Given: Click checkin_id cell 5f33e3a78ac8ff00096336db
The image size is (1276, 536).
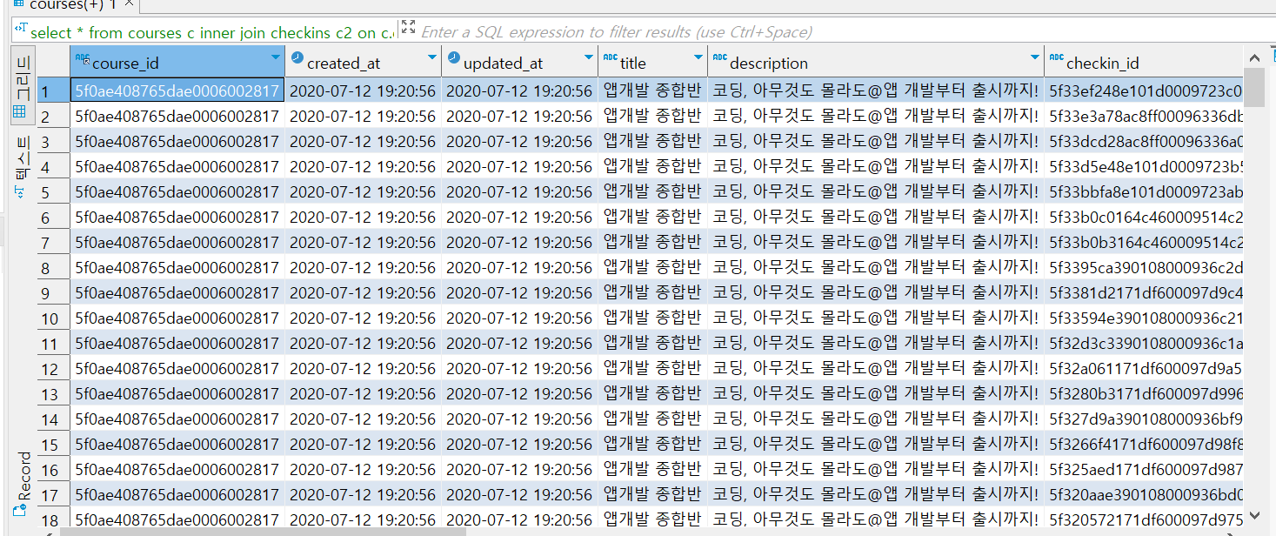Looking at the screenshot, I should (x=1144, y=116).
